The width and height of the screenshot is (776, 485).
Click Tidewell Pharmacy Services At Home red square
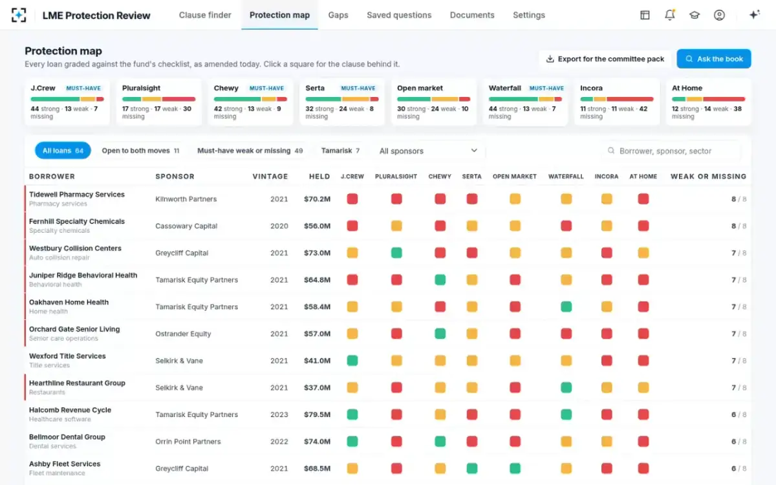pyautogui.click(x=643, y=199)
